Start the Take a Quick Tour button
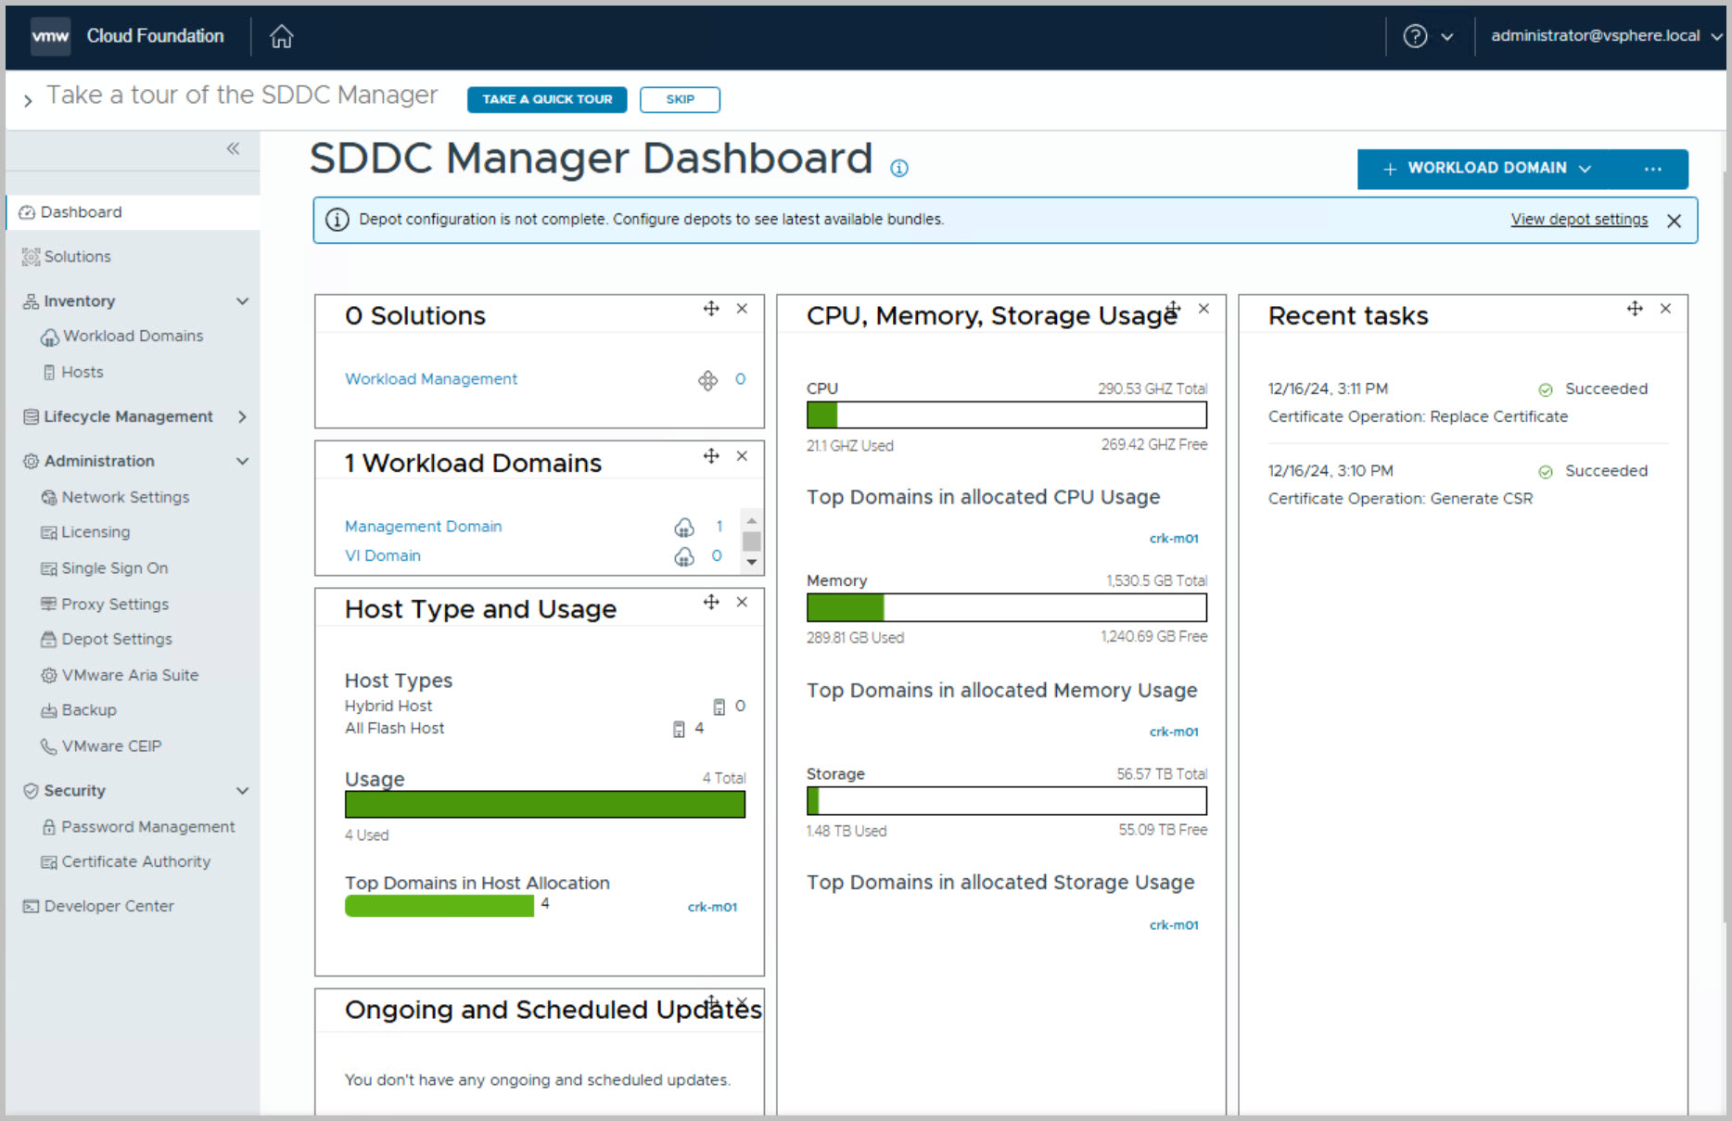Image resolution: width=1732 pixels, height=1121 pixels. coord(546,99)
